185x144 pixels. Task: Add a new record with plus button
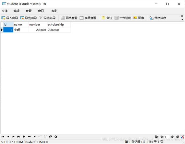[x=24, y=137]
